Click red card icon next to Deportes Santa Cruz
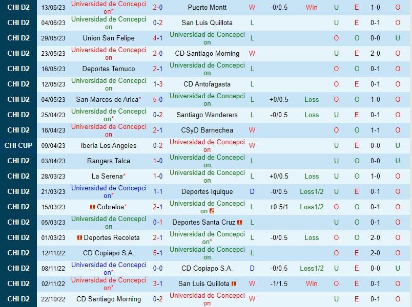The width and height of the screenshot is (412, 307). point(239,222)
